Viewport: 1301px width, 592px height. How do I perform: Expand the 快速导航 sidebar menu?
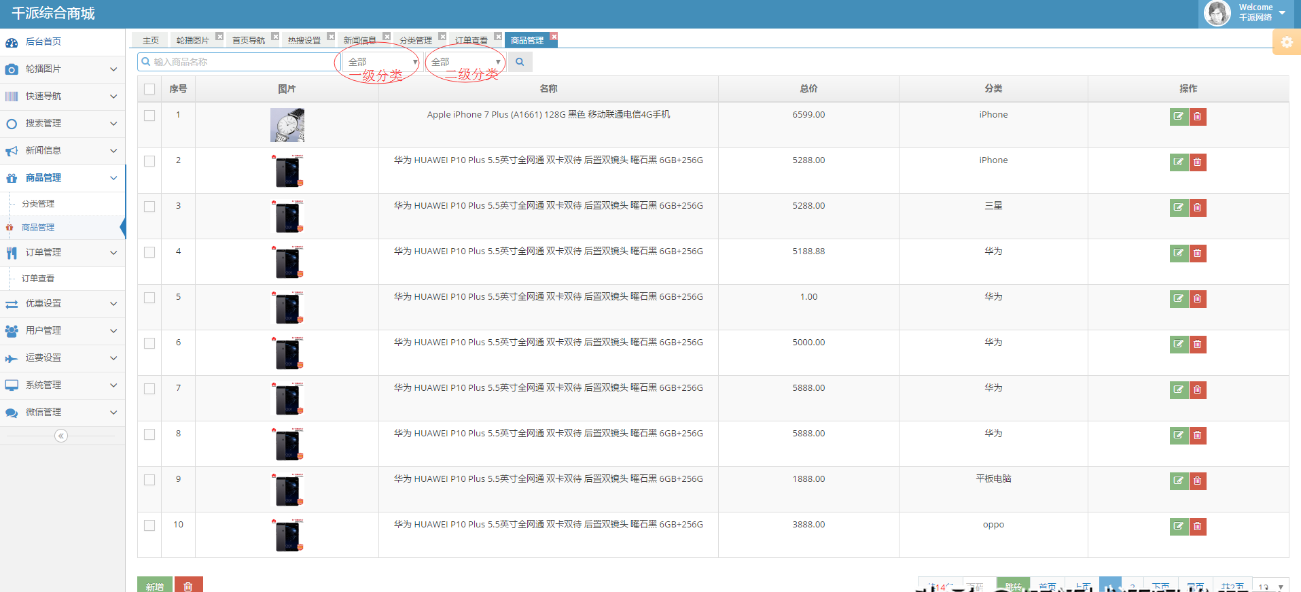(63, 97)
